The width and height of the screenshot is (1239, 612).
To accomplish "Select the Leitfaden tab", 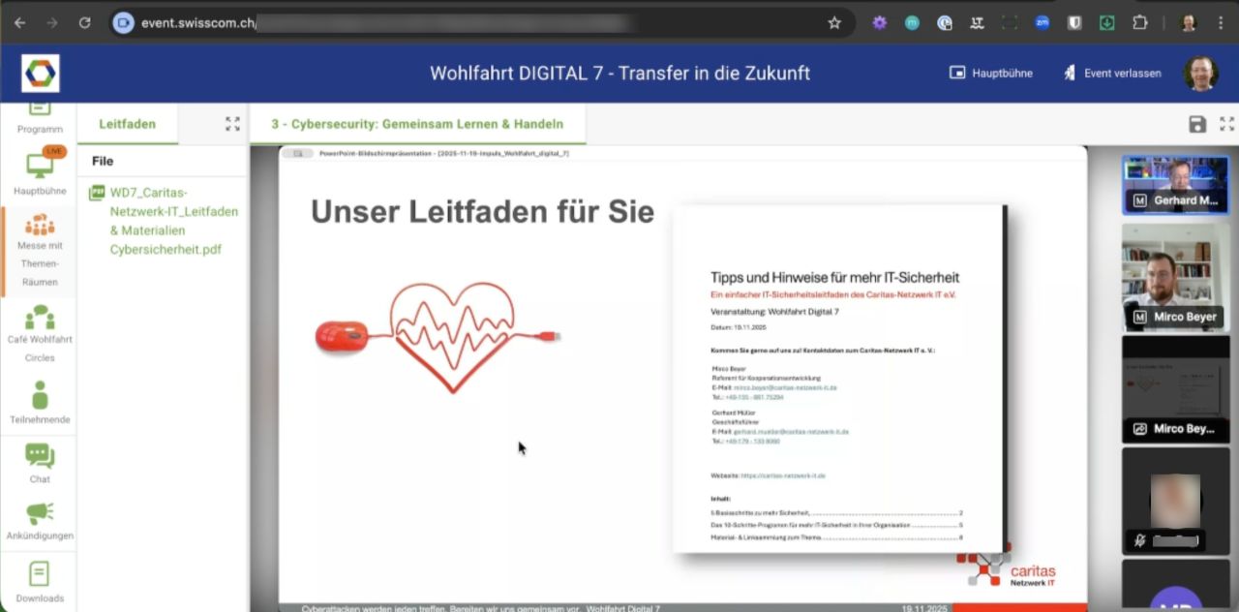I will tap(128, 124).
